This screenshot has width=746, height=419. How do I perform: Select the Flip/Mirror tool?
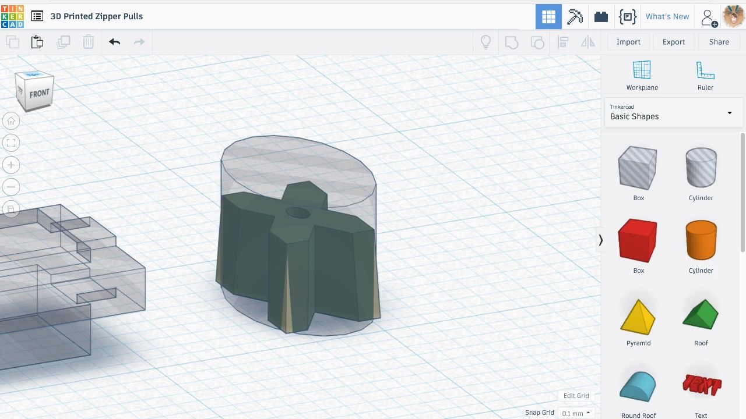587,41
